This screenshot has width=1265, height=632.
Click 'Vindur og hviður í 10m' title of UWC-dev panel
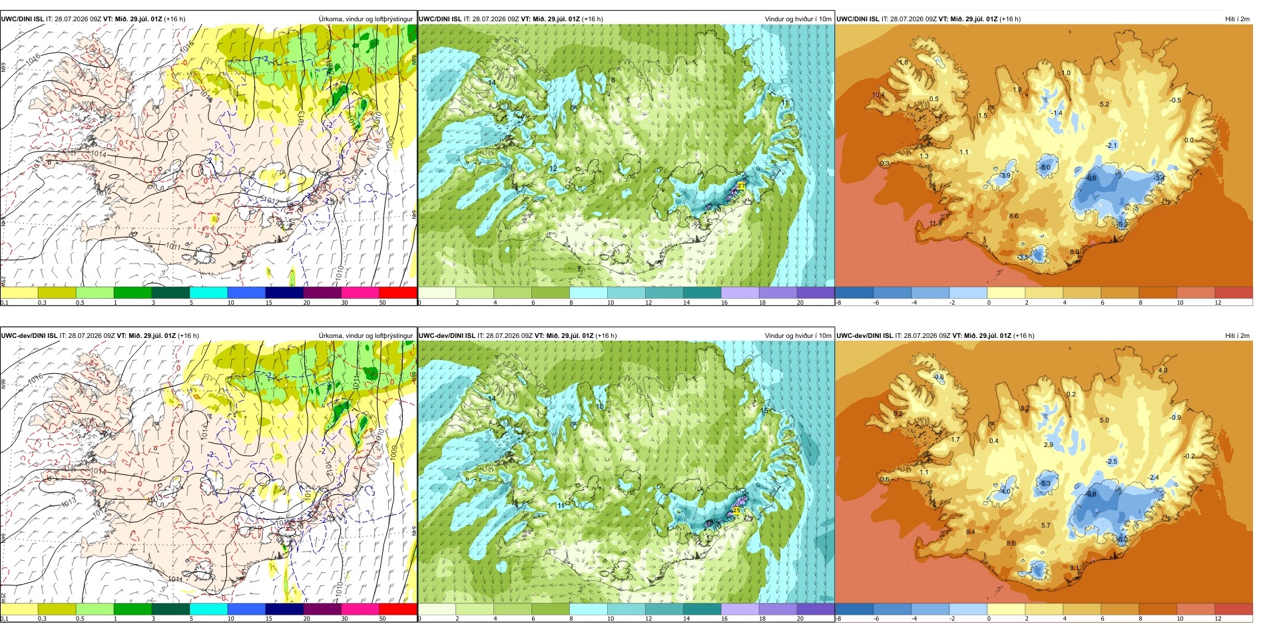[x=798, y=335]
